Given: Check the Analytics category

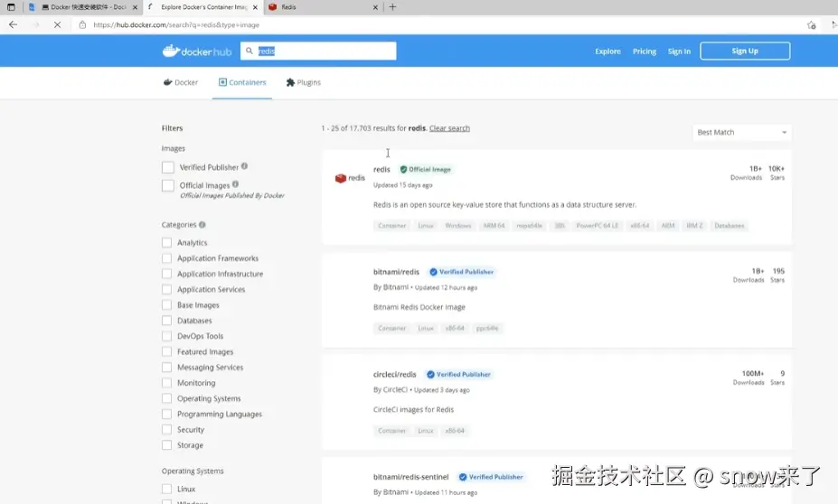Looking at the screenshot, I should coord(166,242).
